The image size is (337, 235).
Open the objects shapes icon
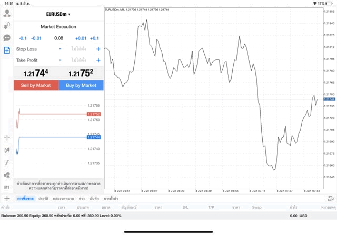[7, 175]
